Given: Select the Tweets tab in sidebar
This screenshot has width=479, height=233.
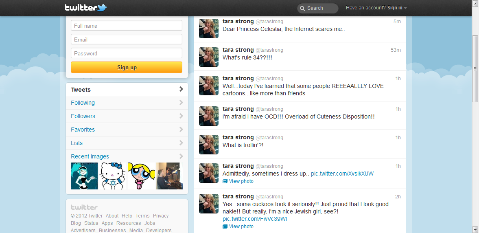Looking at the screenshot, I should pos(127,89).
